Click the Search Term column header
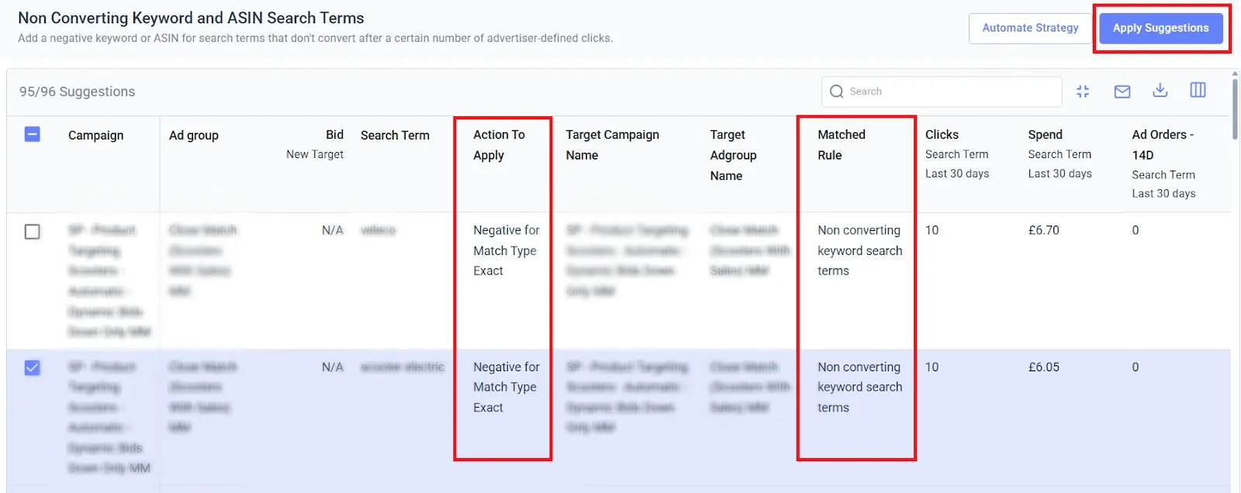 [x=394, y=135]
